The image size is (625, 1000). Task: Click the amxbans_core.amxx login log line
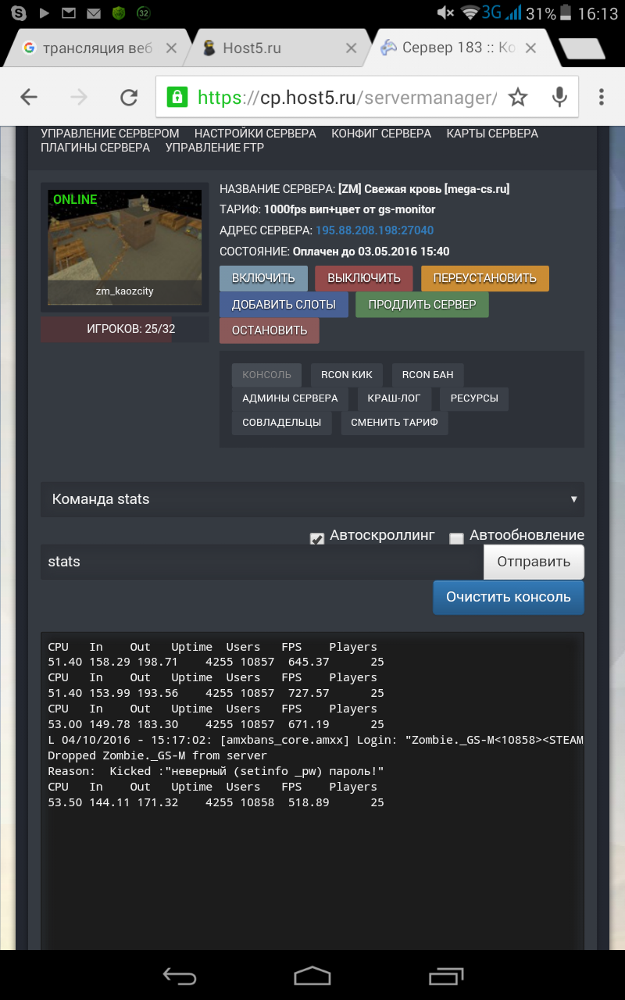[x=316, y=740]
